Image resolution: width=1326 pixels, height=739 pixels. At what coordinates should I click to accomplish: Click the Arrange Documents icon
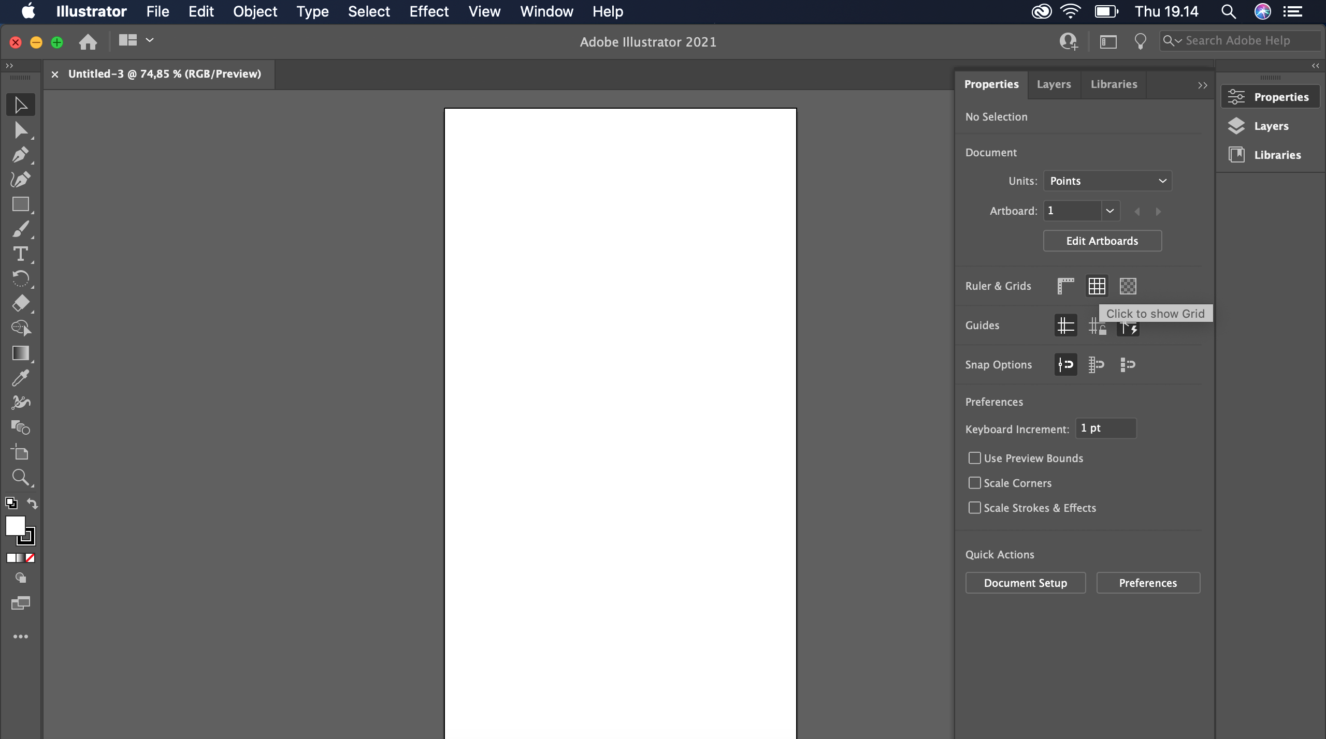click(127, 40)
